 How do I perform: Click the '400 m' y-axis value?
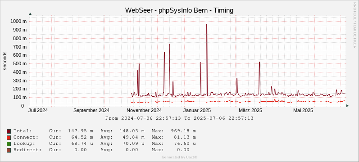(x=20, y=72)
